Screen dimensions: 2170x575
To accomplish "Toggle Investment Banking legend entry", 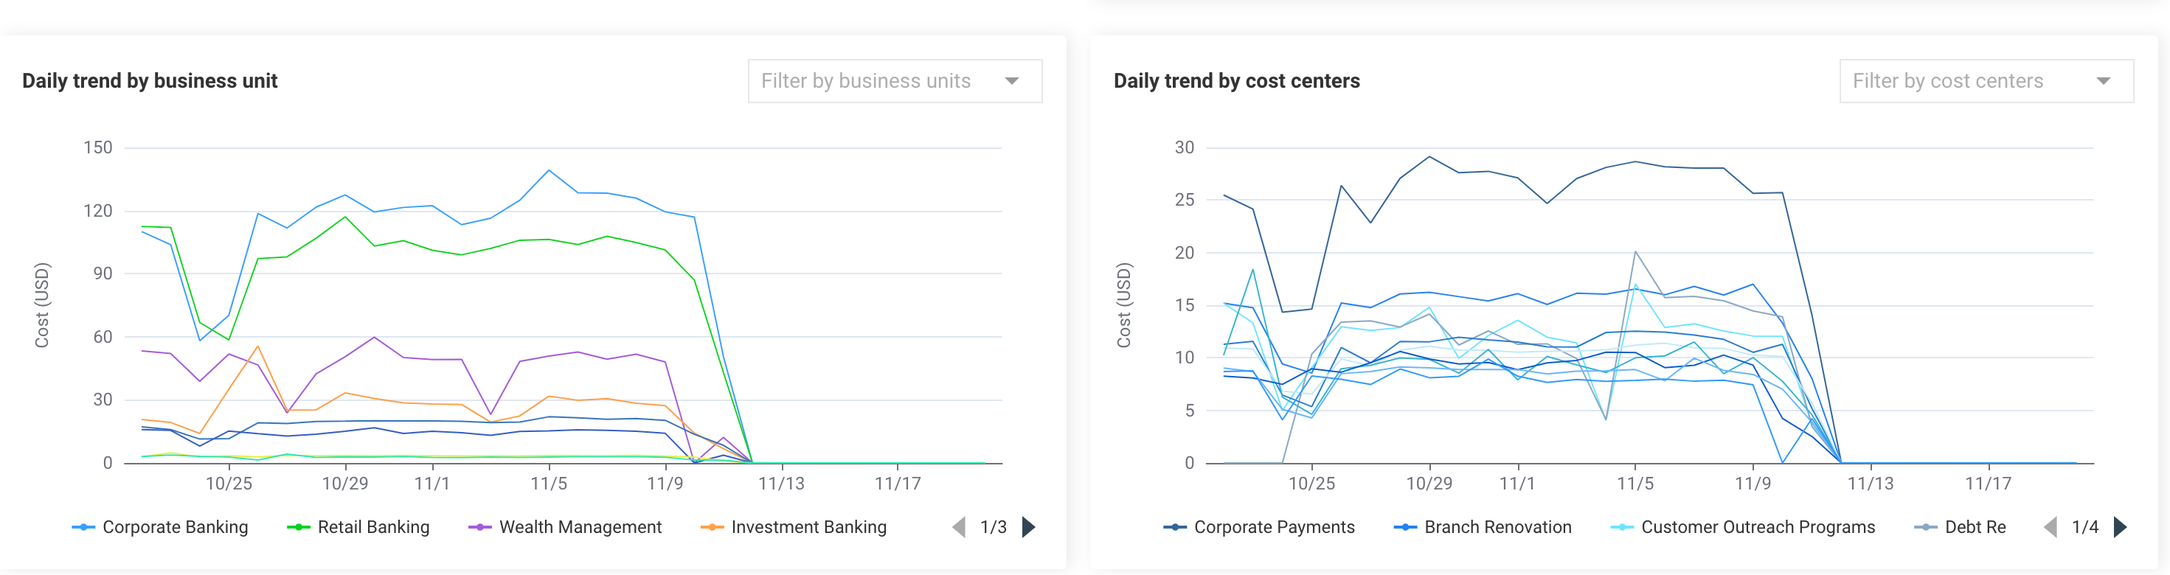I will pos(794,527).
